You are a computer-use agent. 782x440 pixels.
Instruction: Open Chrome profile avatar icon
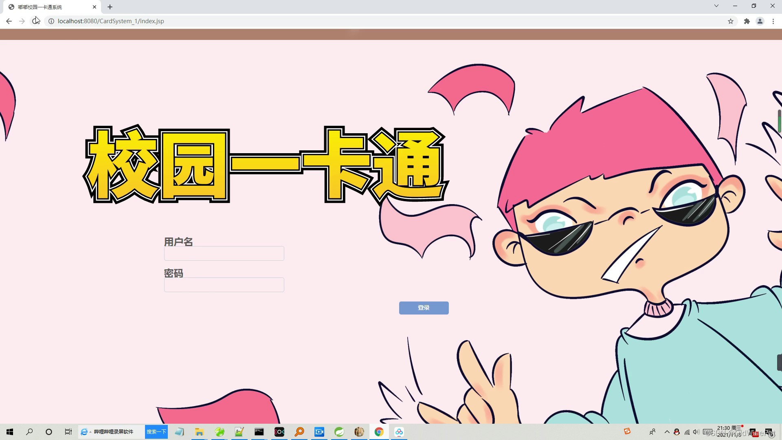click(x=760, y=21)
